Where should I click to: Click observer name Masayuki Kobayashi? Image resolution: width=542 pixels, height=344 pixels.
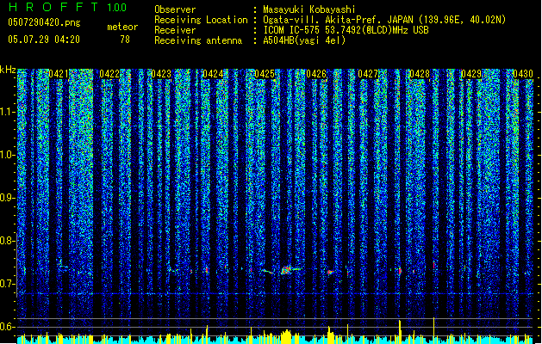309,9
